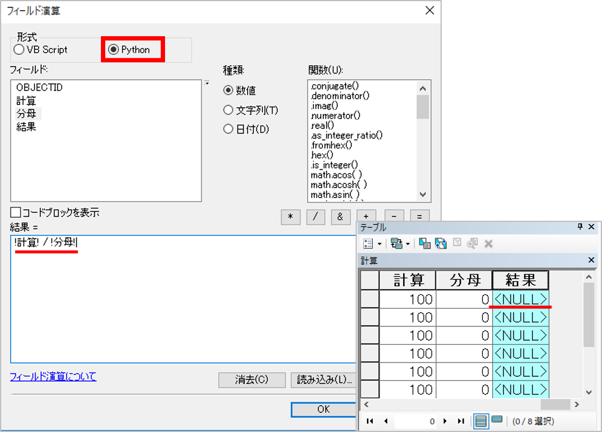
Task: Click the Switch Selection icon
Action: coord(441,244)
